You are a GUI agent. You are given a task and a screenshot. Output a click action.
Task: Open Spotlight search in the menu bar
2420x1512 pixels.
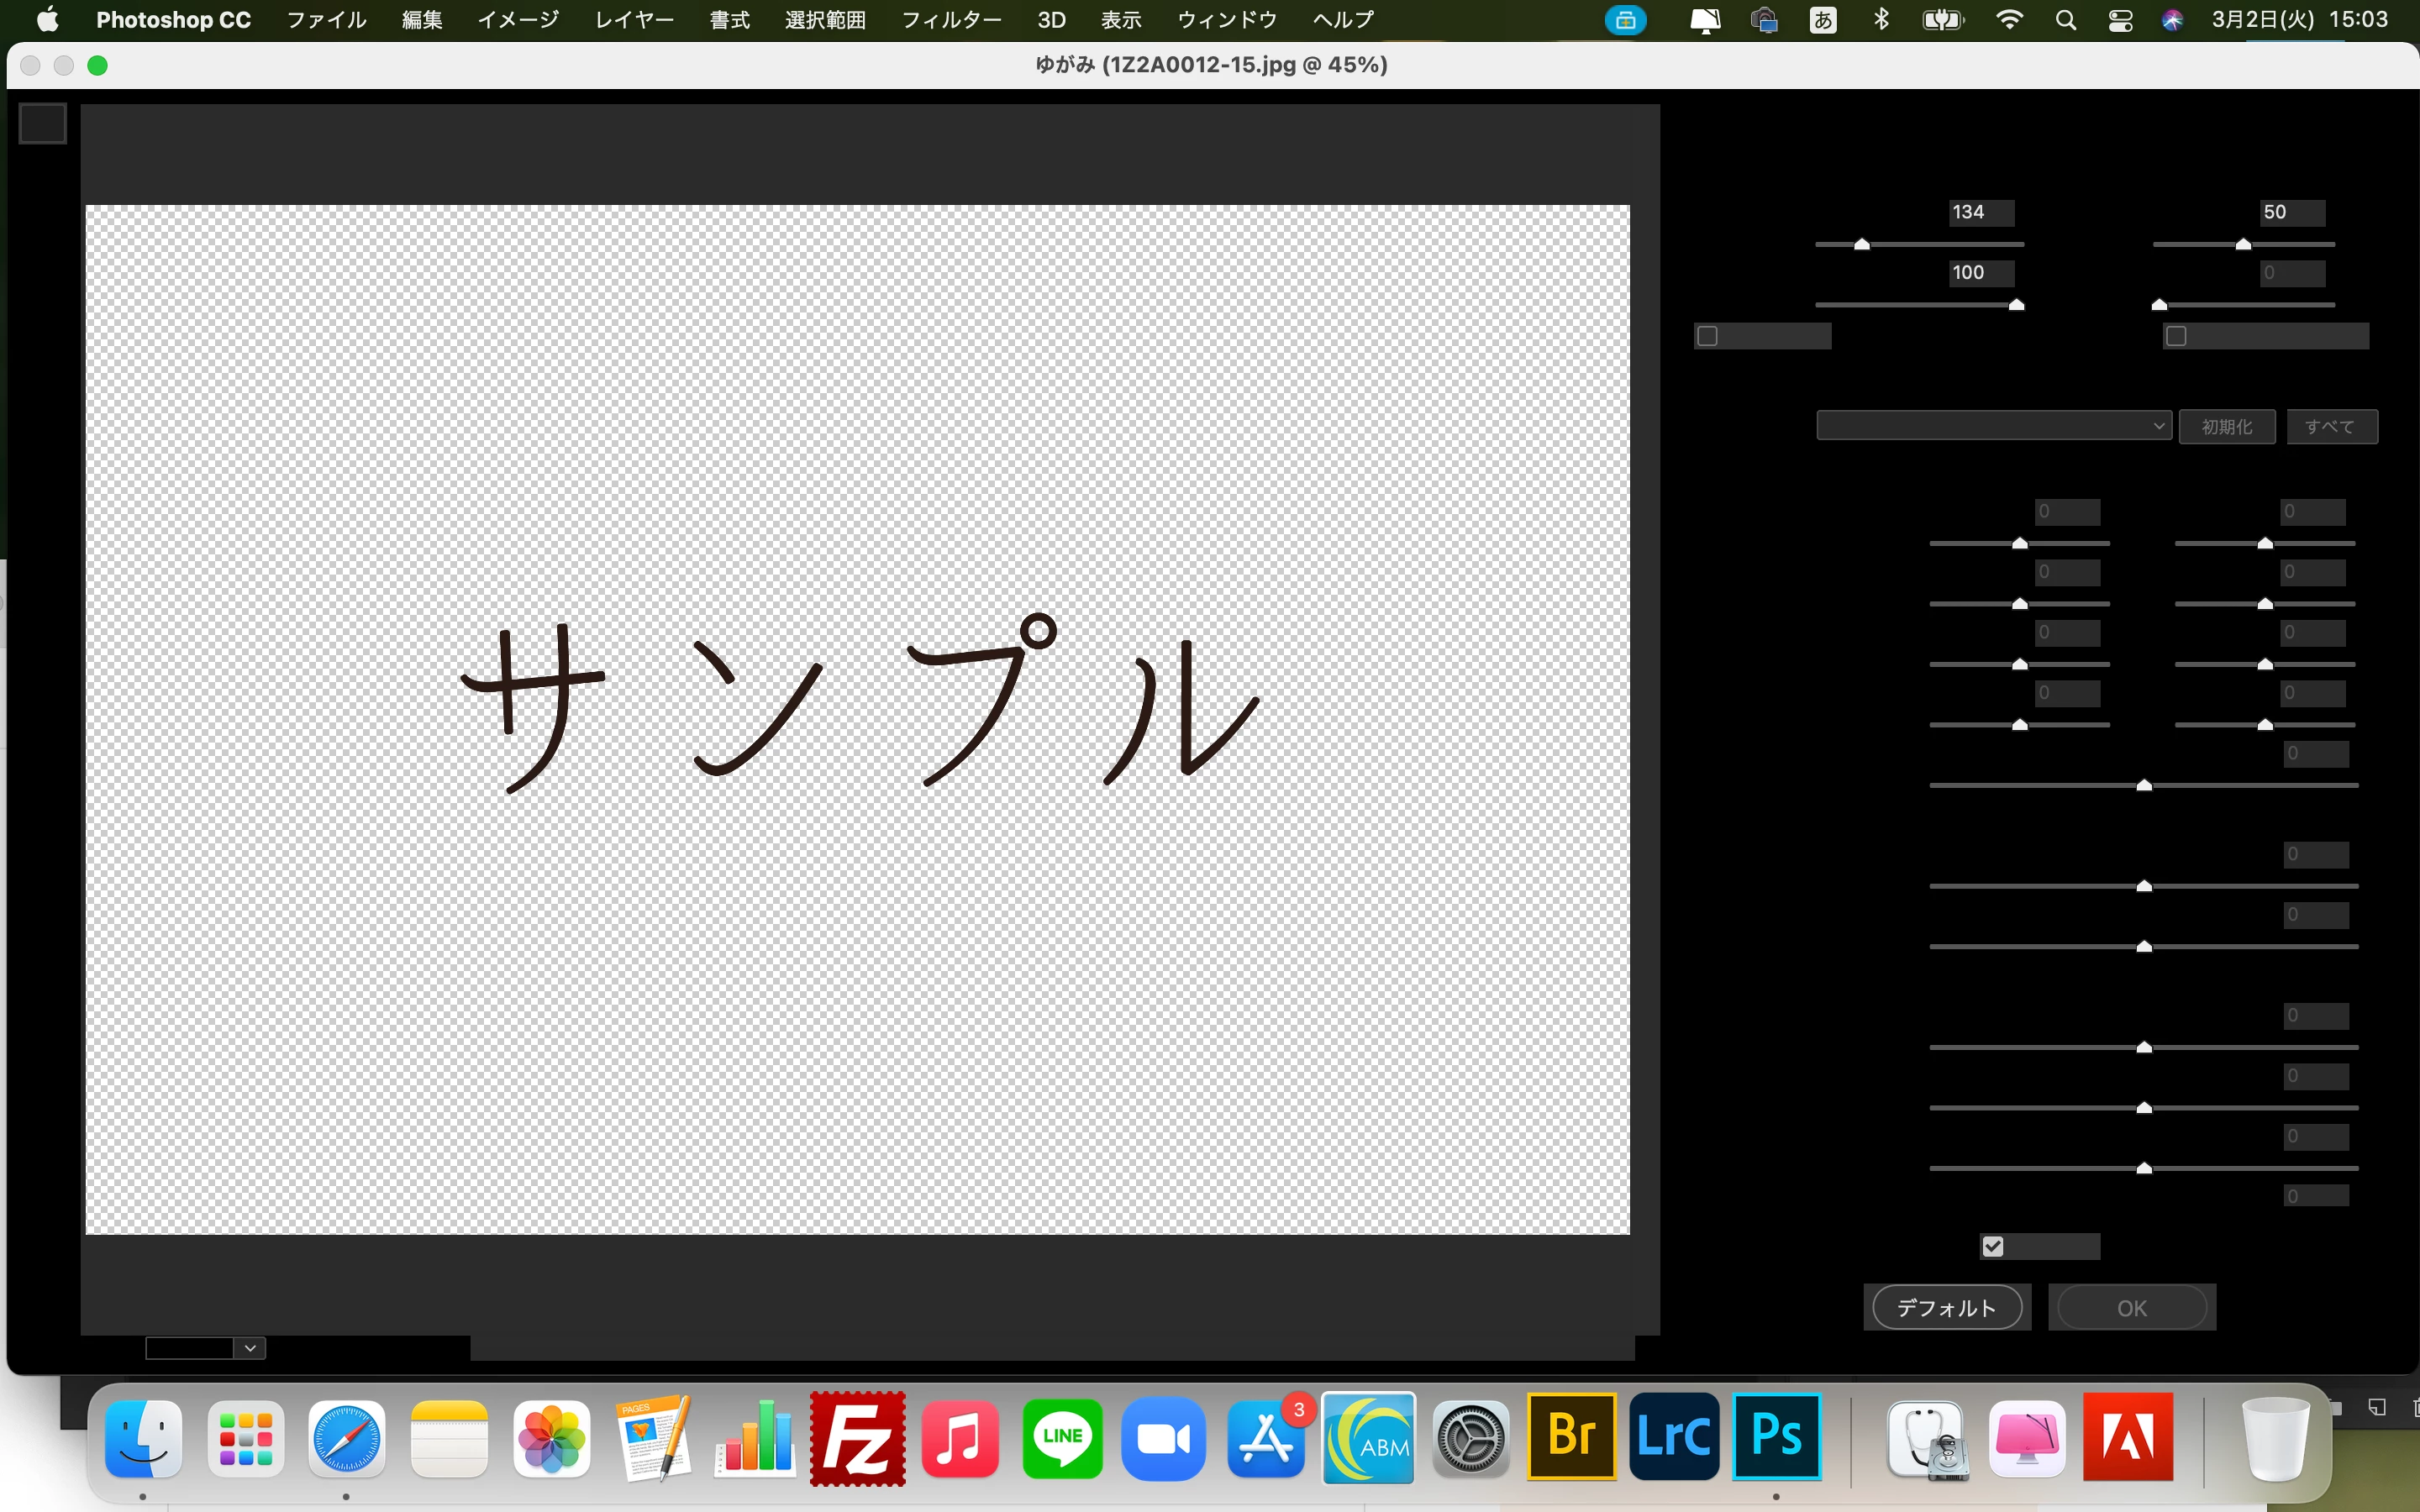[2065, 20]
